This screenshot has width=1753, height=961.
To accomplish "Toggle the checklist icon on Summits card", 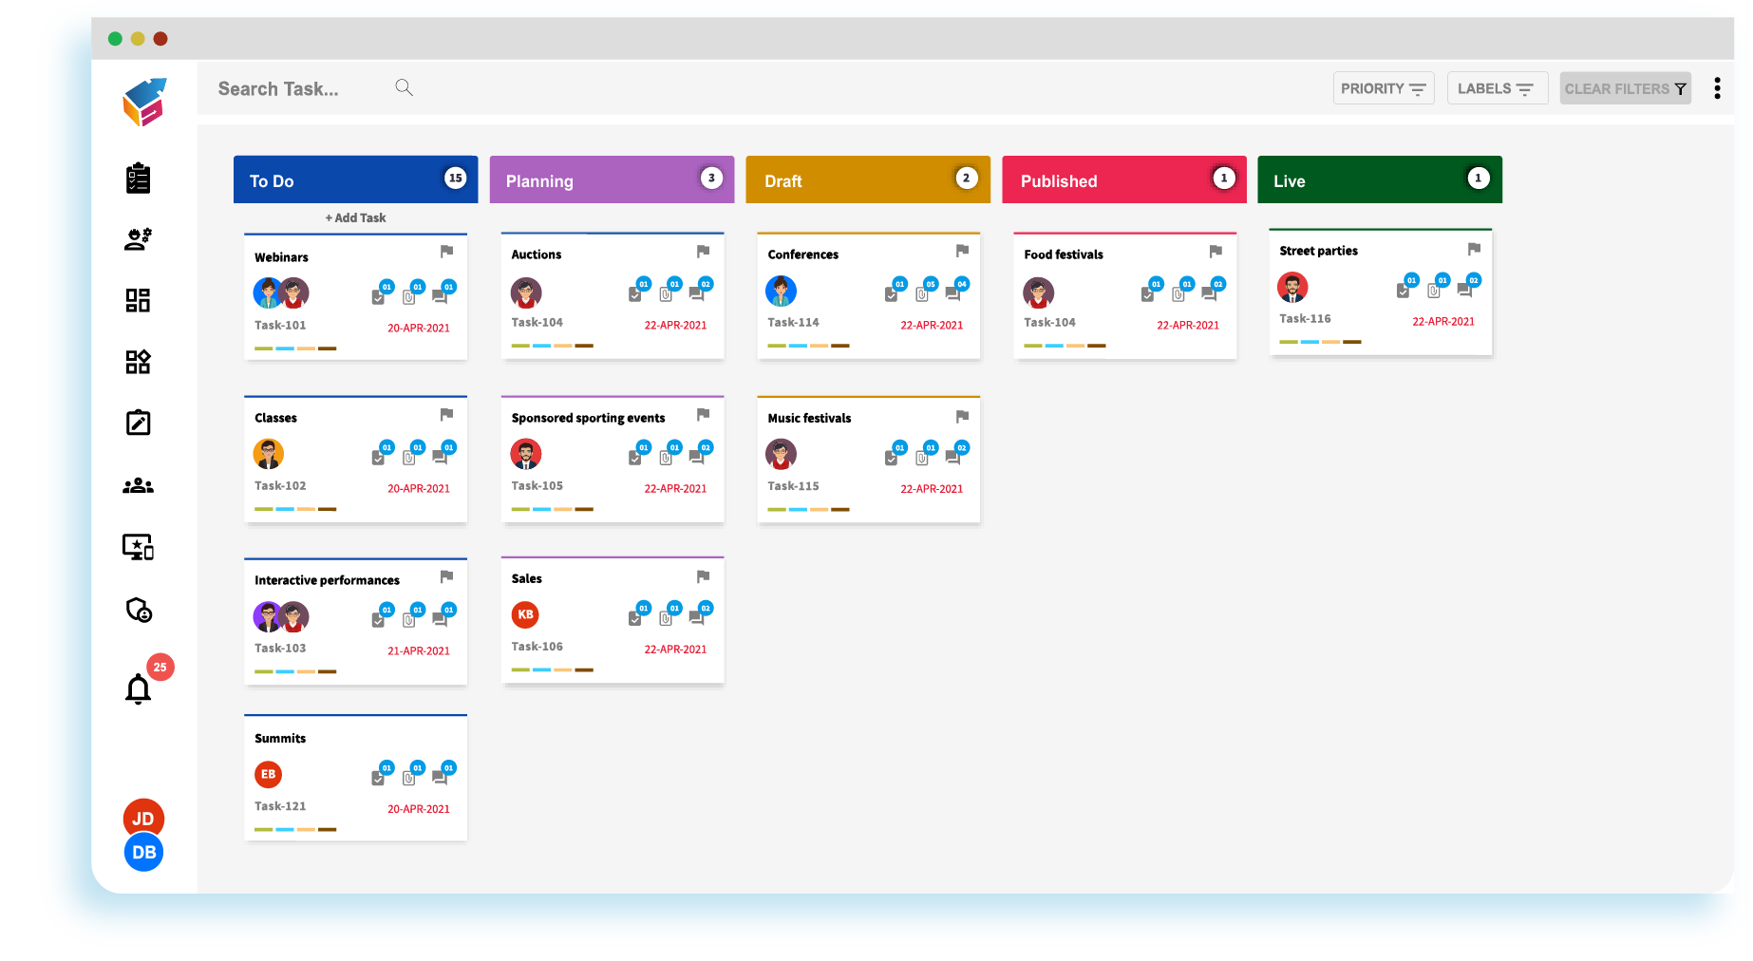I will click(x=379, y=778).
